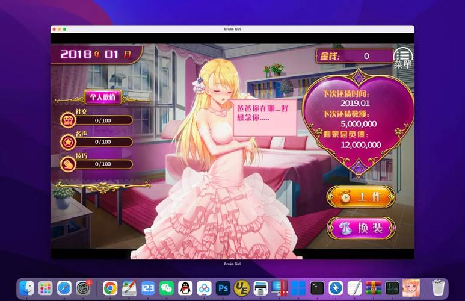Click the 下次还债时间 2019.01 value
Screen dimensions: 465x301
(355, 103)
